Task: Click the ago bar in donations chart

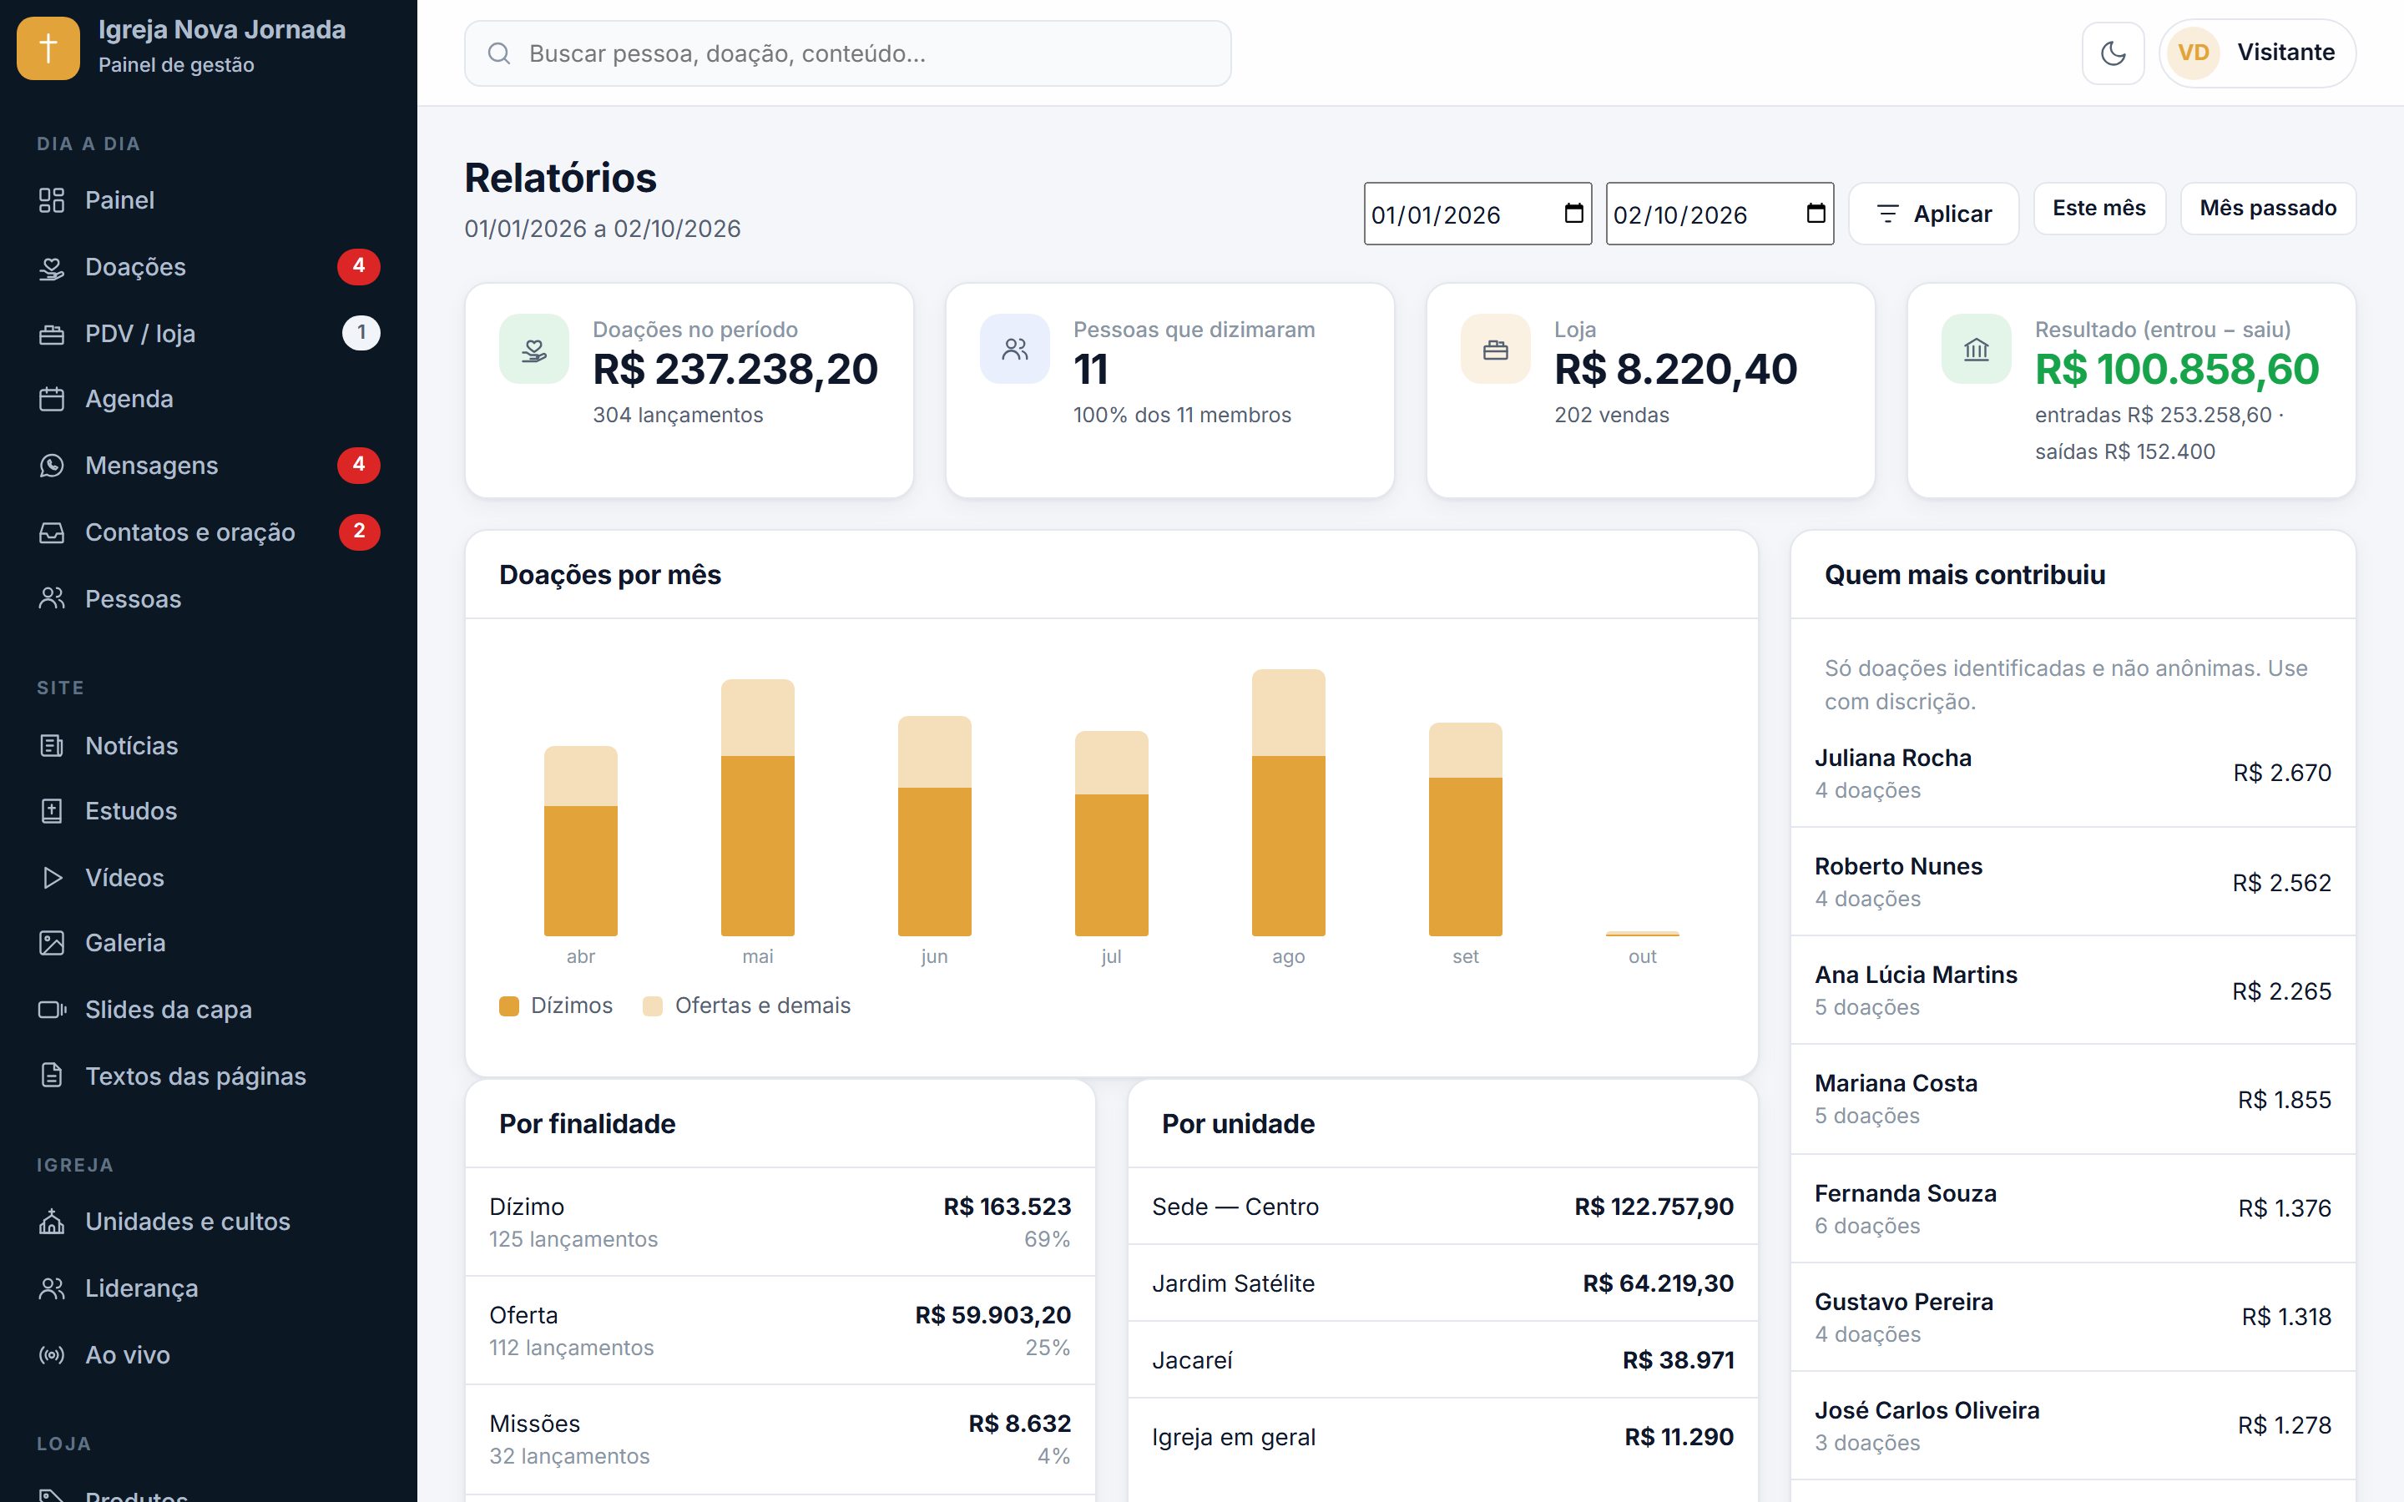Action: [1287, 803]
